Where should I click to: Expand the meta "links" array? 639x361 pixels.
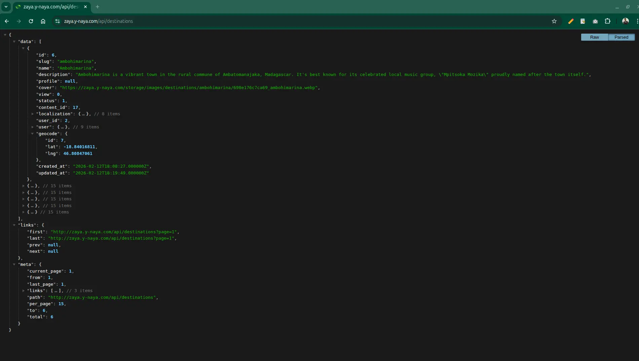click(24, 291)
